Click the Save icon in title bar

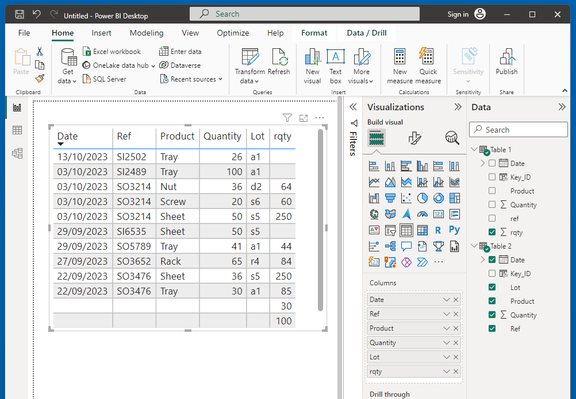pos(20,15)
